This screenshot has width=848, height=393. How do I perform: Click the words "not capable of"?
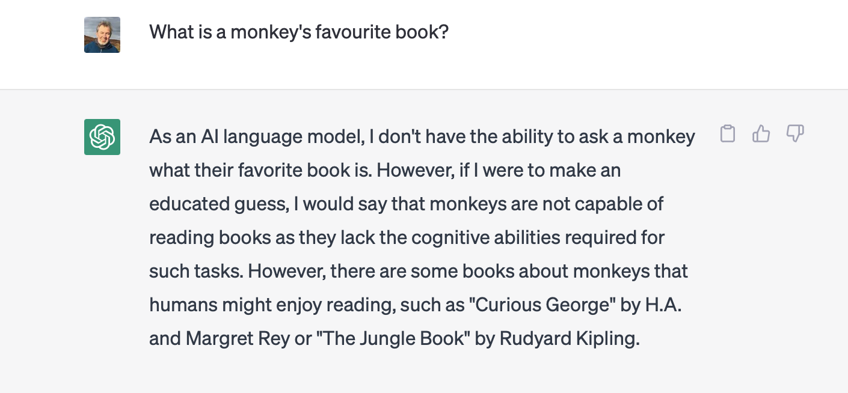pos(603,204)
